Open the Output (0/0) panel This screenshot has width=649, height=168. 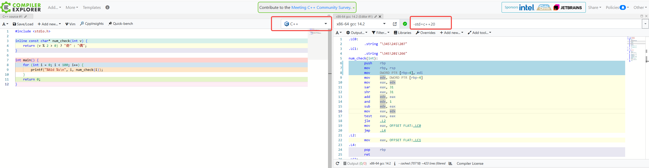(x=355, y=163)
